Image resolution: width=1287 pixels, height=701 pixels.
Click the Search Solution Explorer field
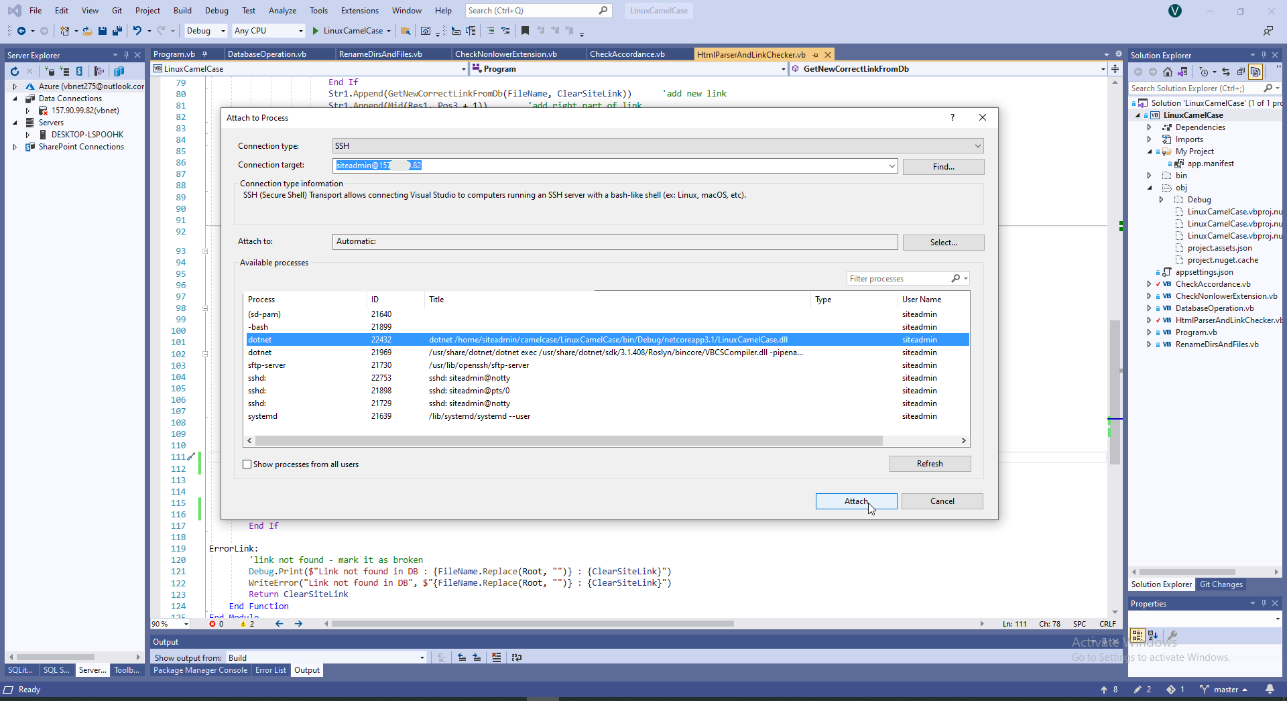(x=1205, y=88)
